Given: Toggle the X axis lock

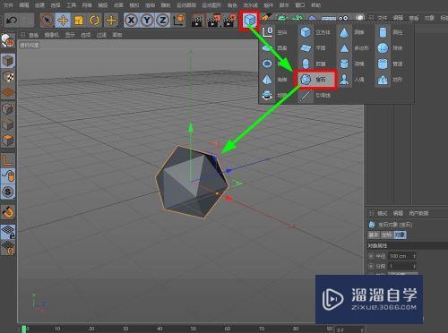Looking at the screenshot, I should coord(131,21).
